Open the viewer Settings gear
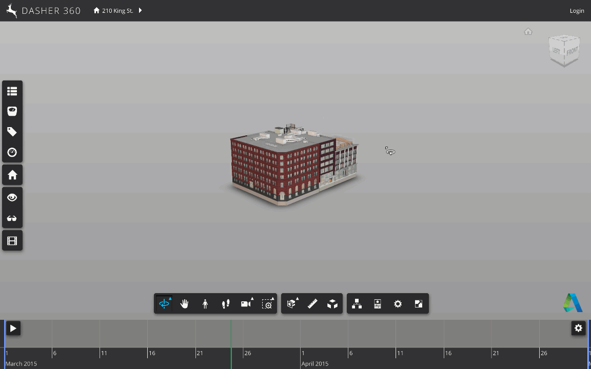The image size is (591, 369). [398, 303]
